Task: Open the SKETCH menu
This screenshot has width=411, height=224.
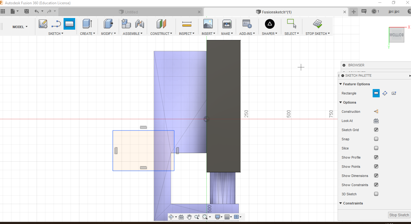Action: point(56,34)
